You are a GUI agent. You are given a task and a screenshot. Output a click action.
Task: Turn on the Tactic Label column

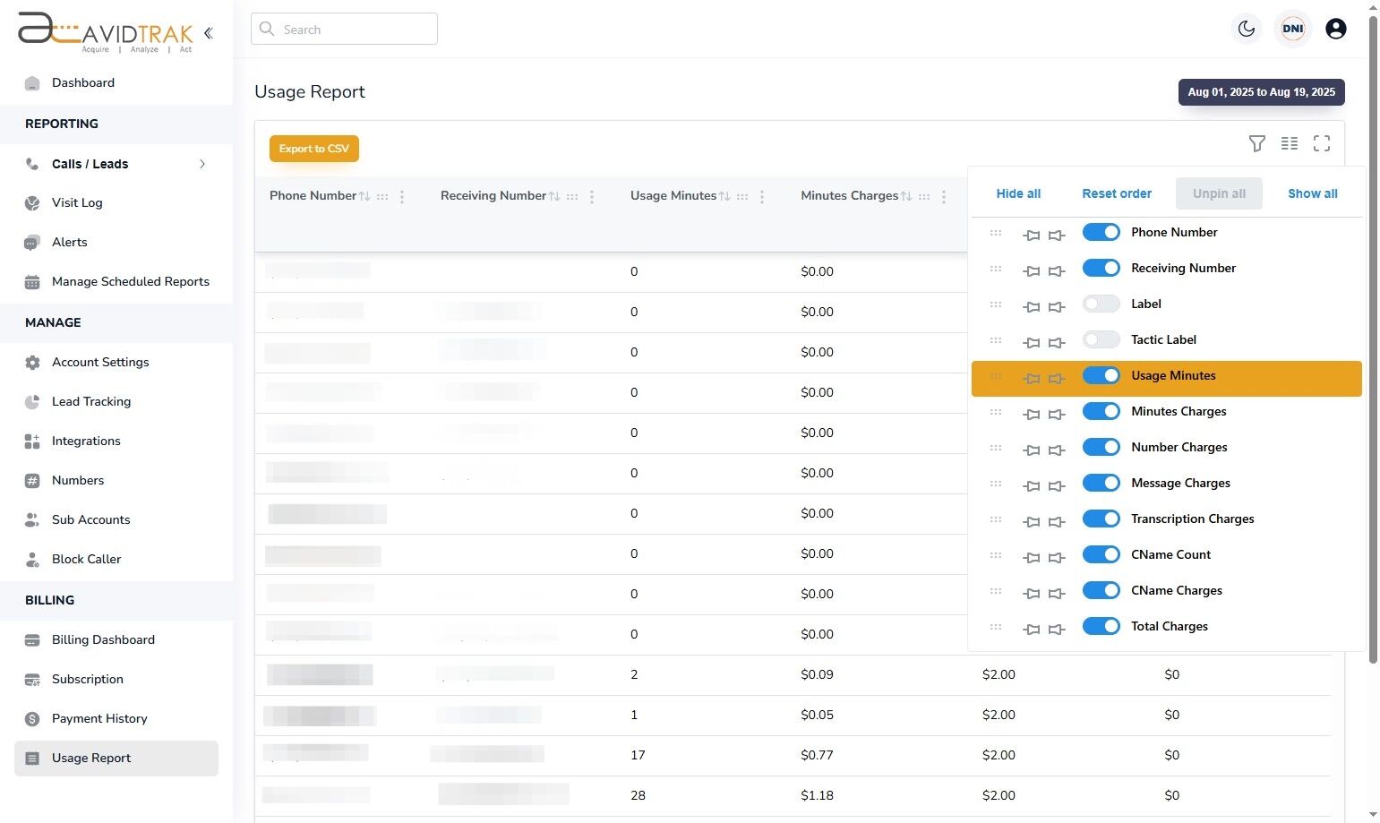pyautogui.click(x=1101, y=339)
